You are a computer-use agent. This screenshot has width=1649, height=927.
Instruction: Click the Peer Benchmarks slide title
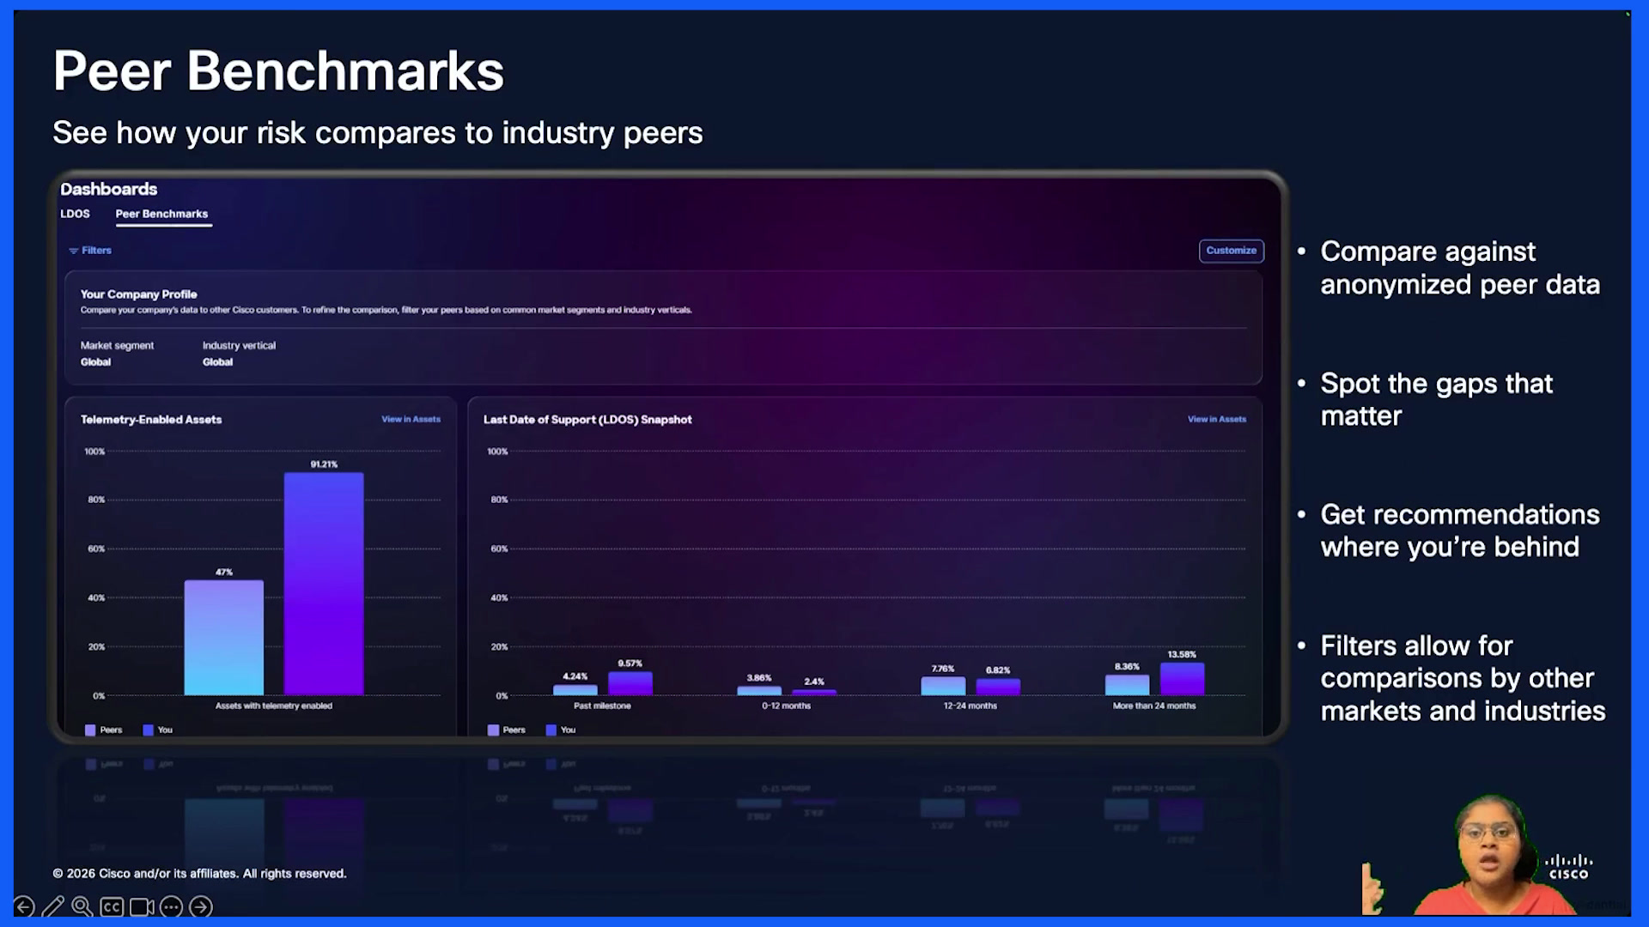(x=278, y=70)
